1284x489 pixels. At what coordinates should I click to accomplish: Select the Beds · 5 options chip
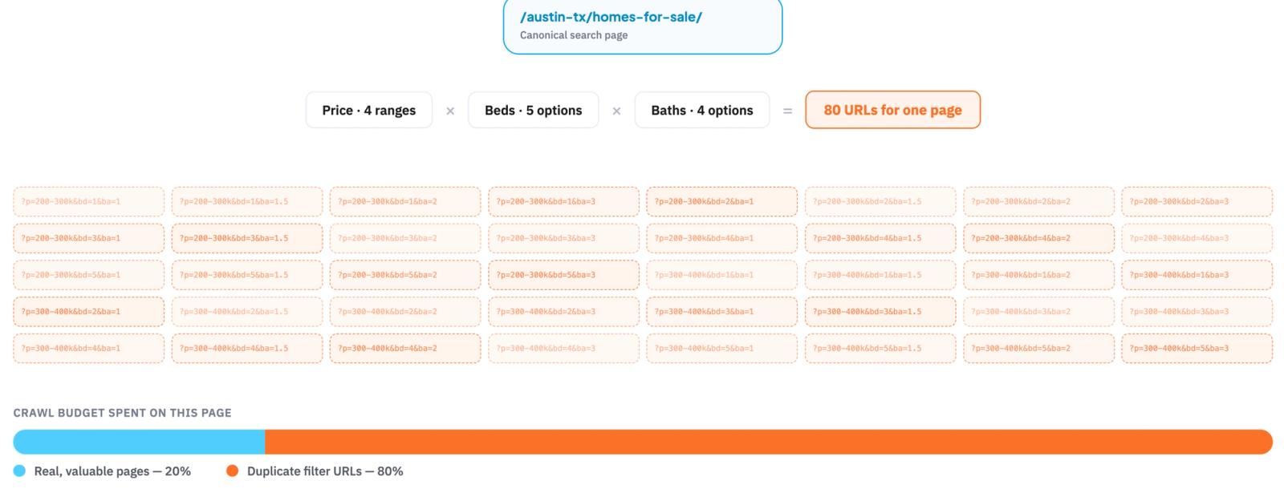(534, 110)
